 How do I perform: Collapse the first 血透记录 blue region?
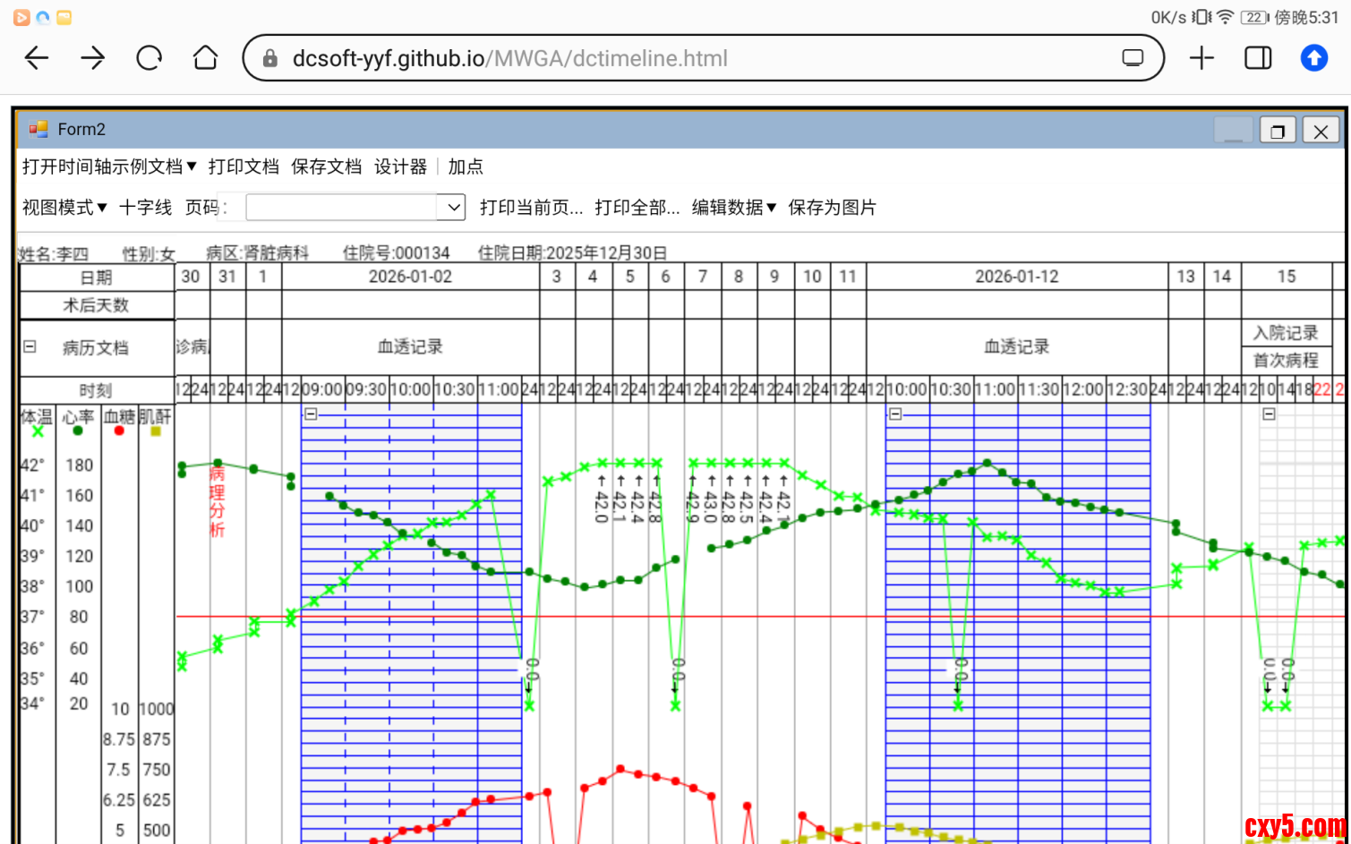[x=311, y=413]
